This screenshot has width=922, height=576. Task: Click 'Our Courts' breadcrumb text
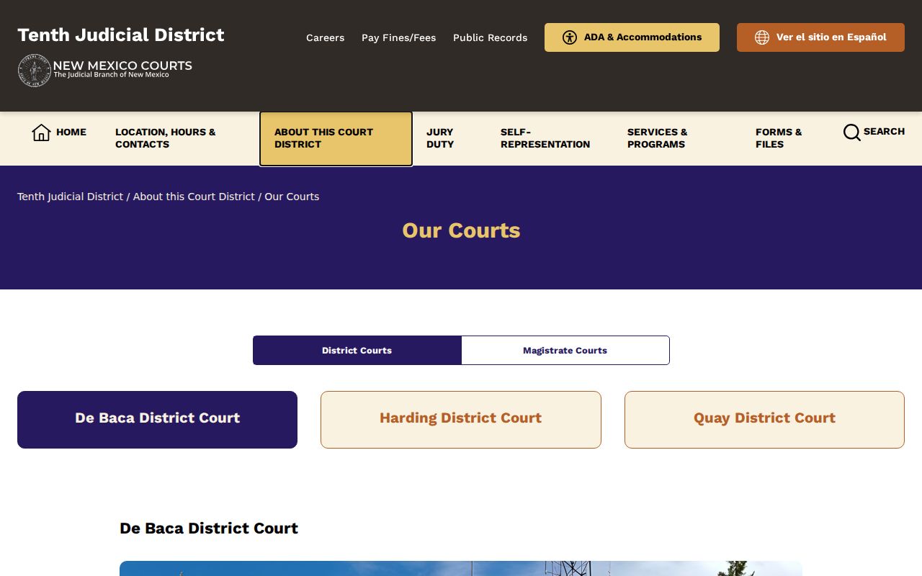pos(292,197)
